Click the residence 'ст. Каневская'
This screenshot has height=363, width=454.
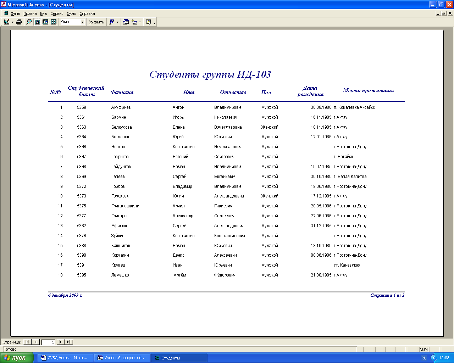pyautogui.click(x=347, y=265)
